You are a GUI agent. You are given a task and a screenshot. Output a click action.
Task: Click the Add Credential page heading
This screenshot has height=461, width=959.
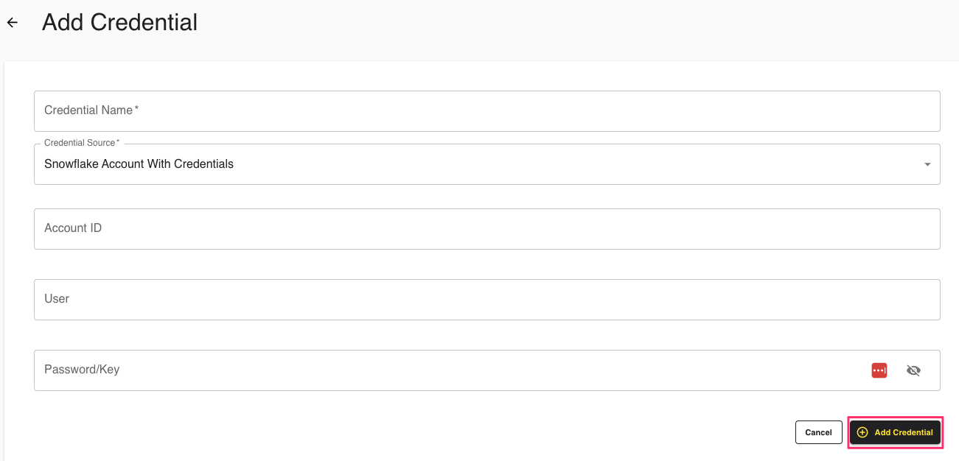click(119, 23)
